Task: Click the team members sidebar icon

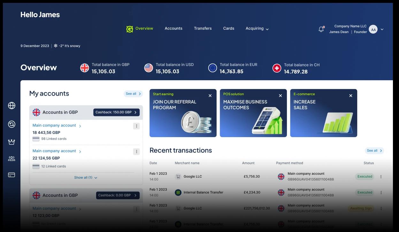Action: [x=12, y=159]
